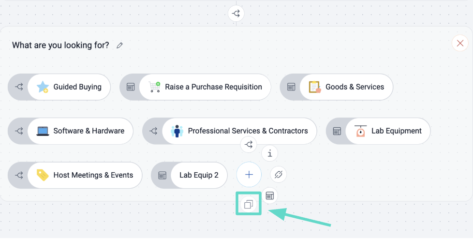Screen dimensions: 473x240
Task: Open Professional Services & Contractors tile
Action: [239, 131]
